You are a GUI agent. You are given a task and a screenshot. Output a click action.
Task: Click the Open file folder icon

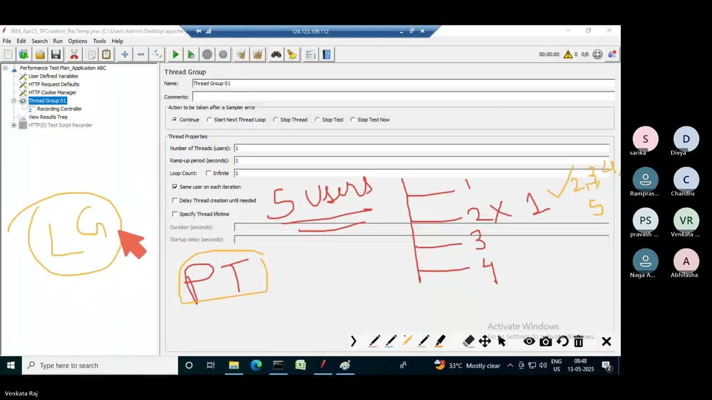click(x=40, y=54)
